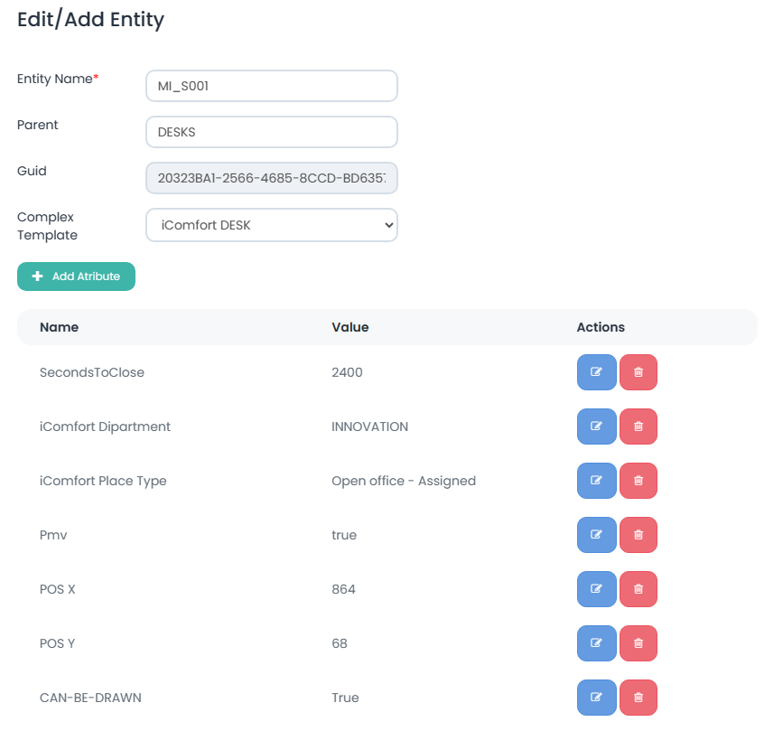Open the Complex Template dropdown
The width and height of the screenshot is (783, 731).
coord(271,225)
